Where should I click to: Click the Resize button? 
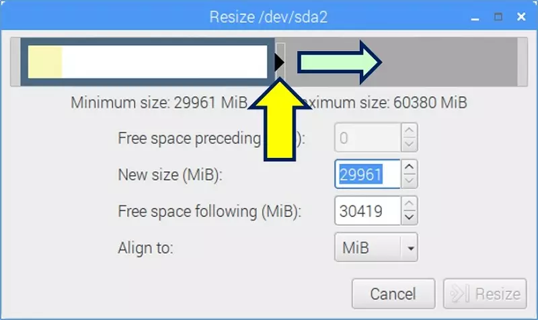485,294
